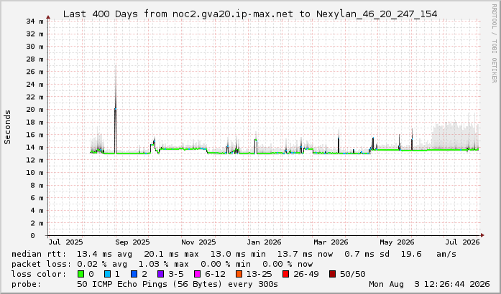
Task: Click the 'packet loss:' row label
Action: click(41, 264)
